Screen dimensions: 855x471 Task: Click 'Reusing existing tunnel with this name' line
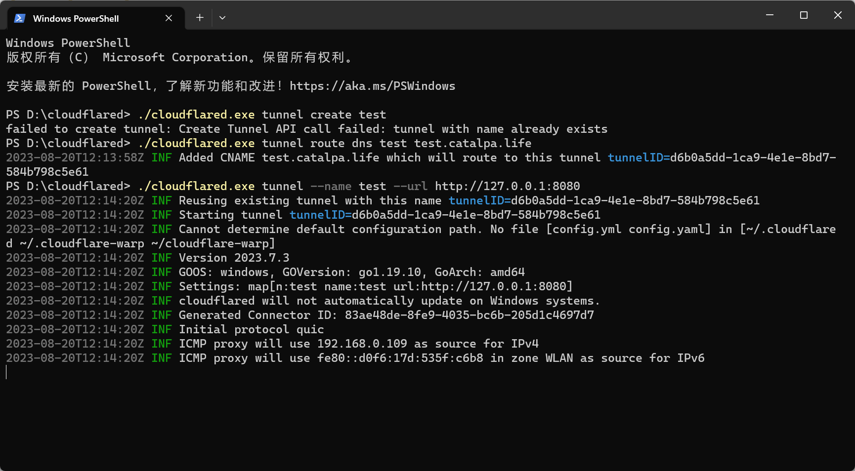coord(383,200)
